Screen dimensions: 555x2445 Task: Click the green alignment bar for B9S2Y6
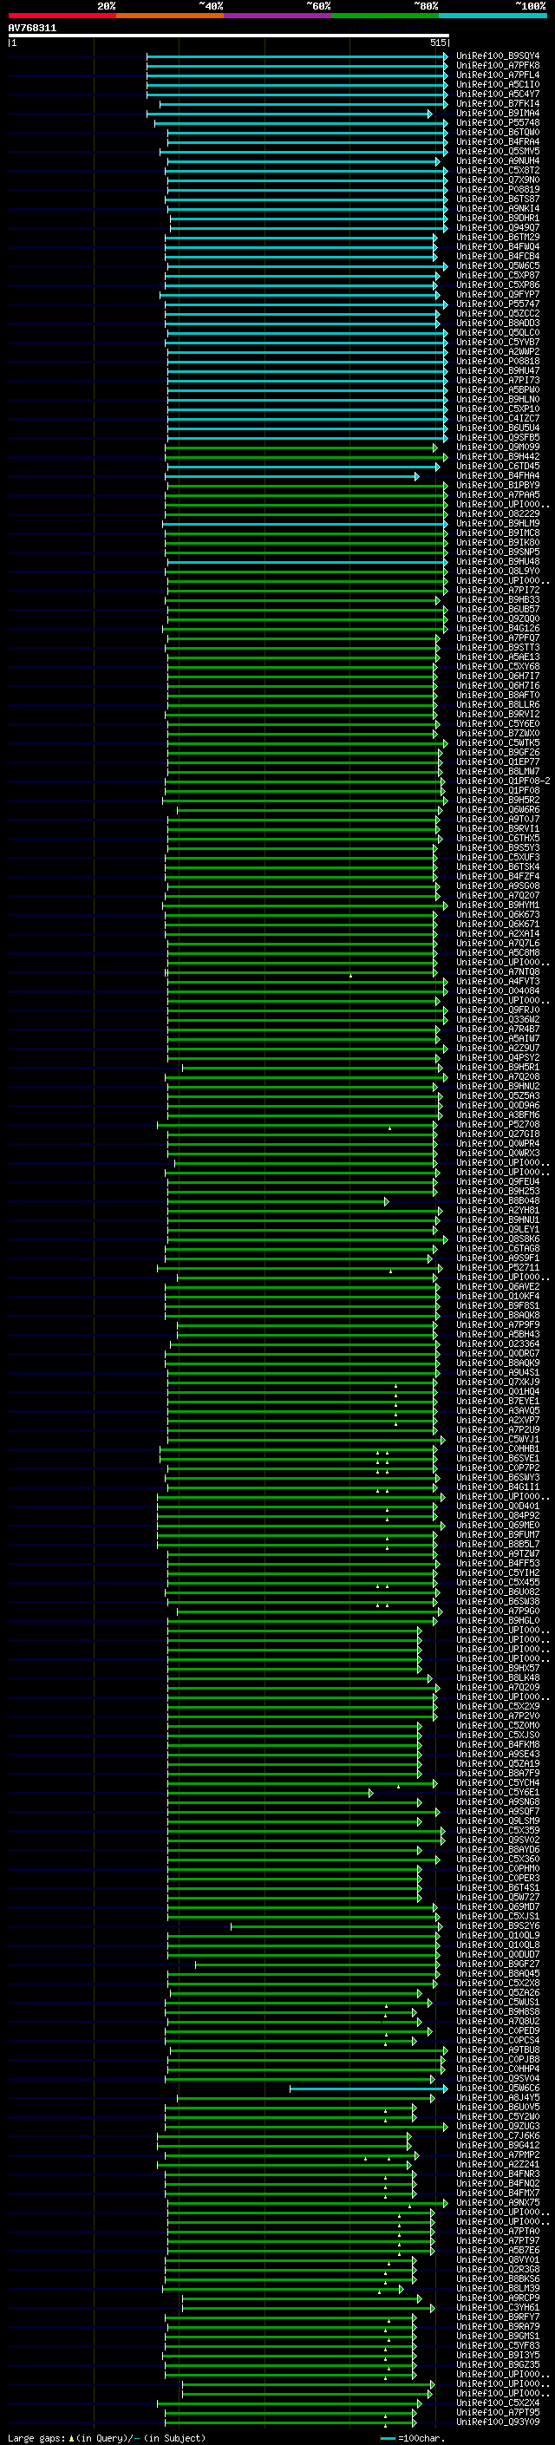(x=335, y=1925)
